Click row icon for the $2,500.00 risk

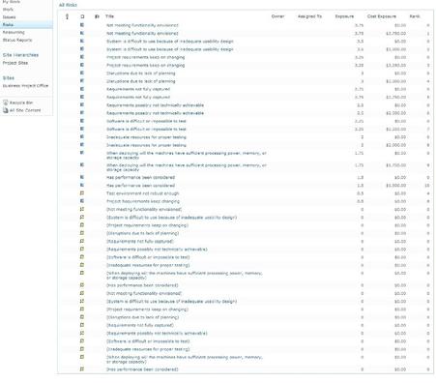pos(82,113)
